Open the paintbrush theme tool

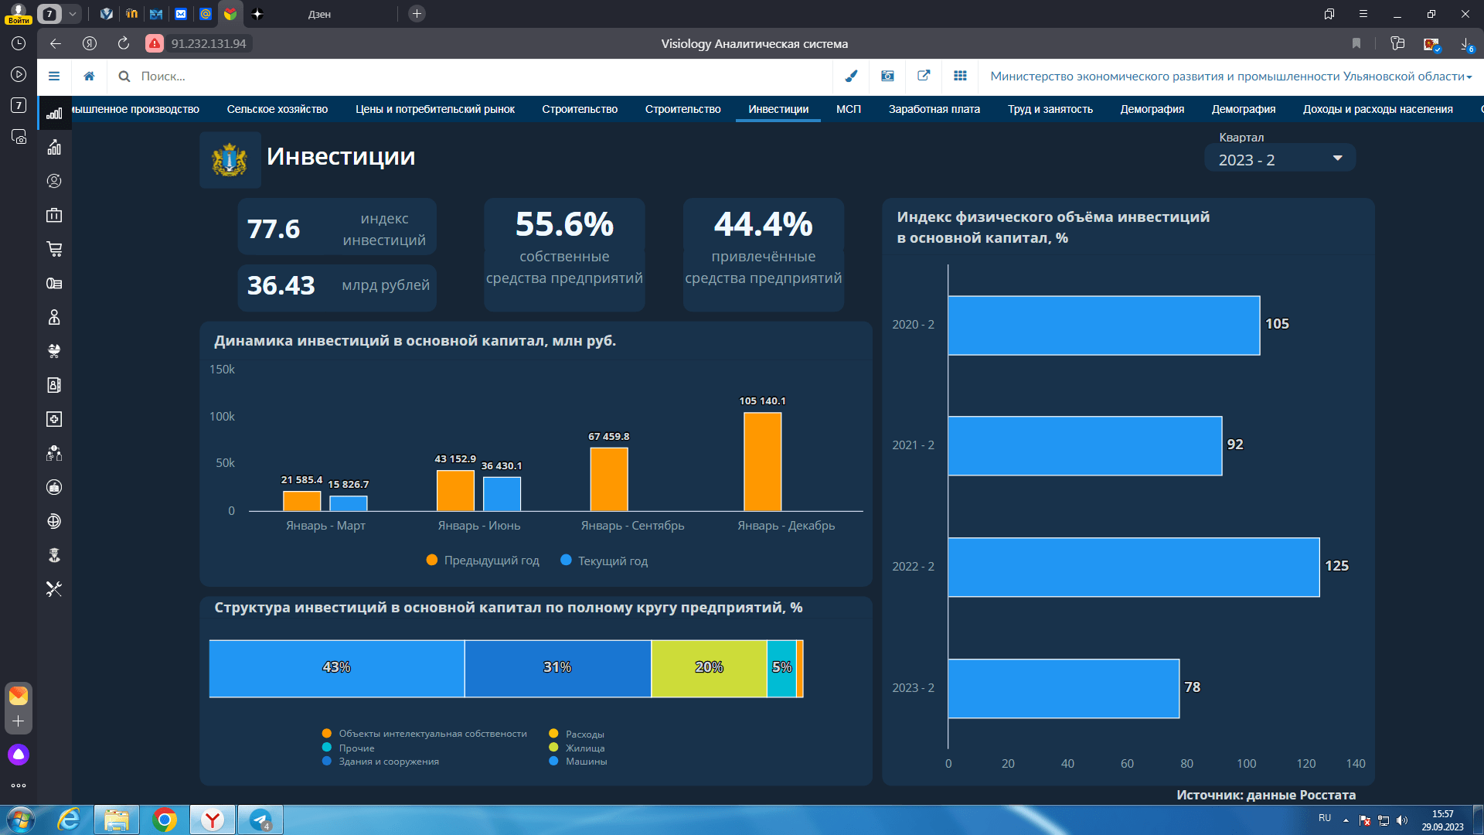851,76
